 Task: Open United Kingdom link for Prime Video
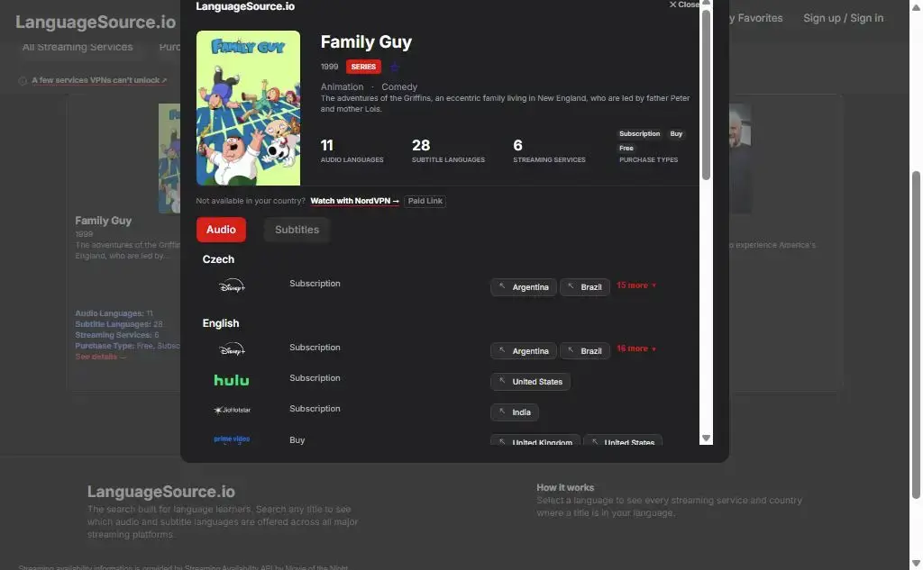535,440
